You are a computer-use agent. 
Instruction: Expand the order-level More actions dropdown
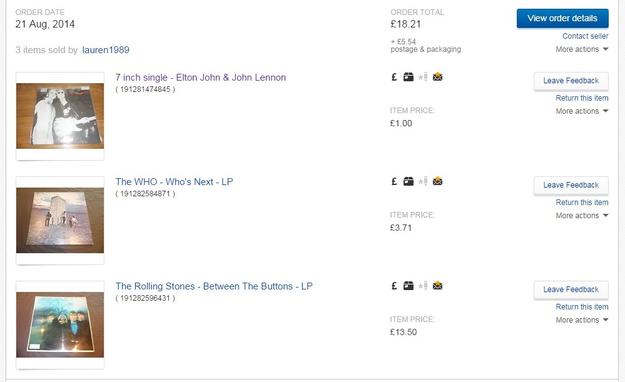coord(582,49)
